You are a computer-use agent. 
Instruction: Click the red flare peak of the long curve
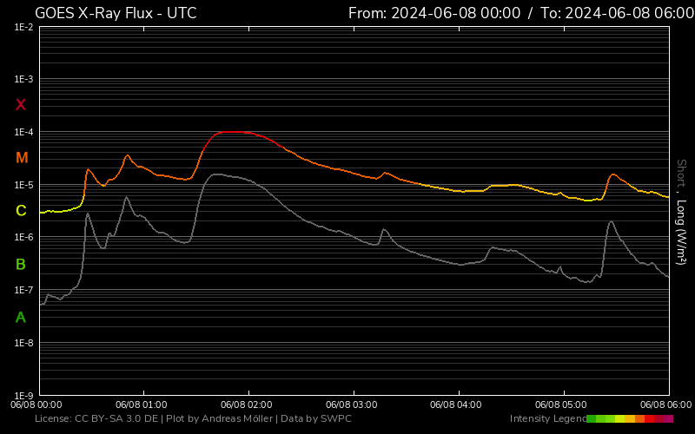click(x=233, y=132)
